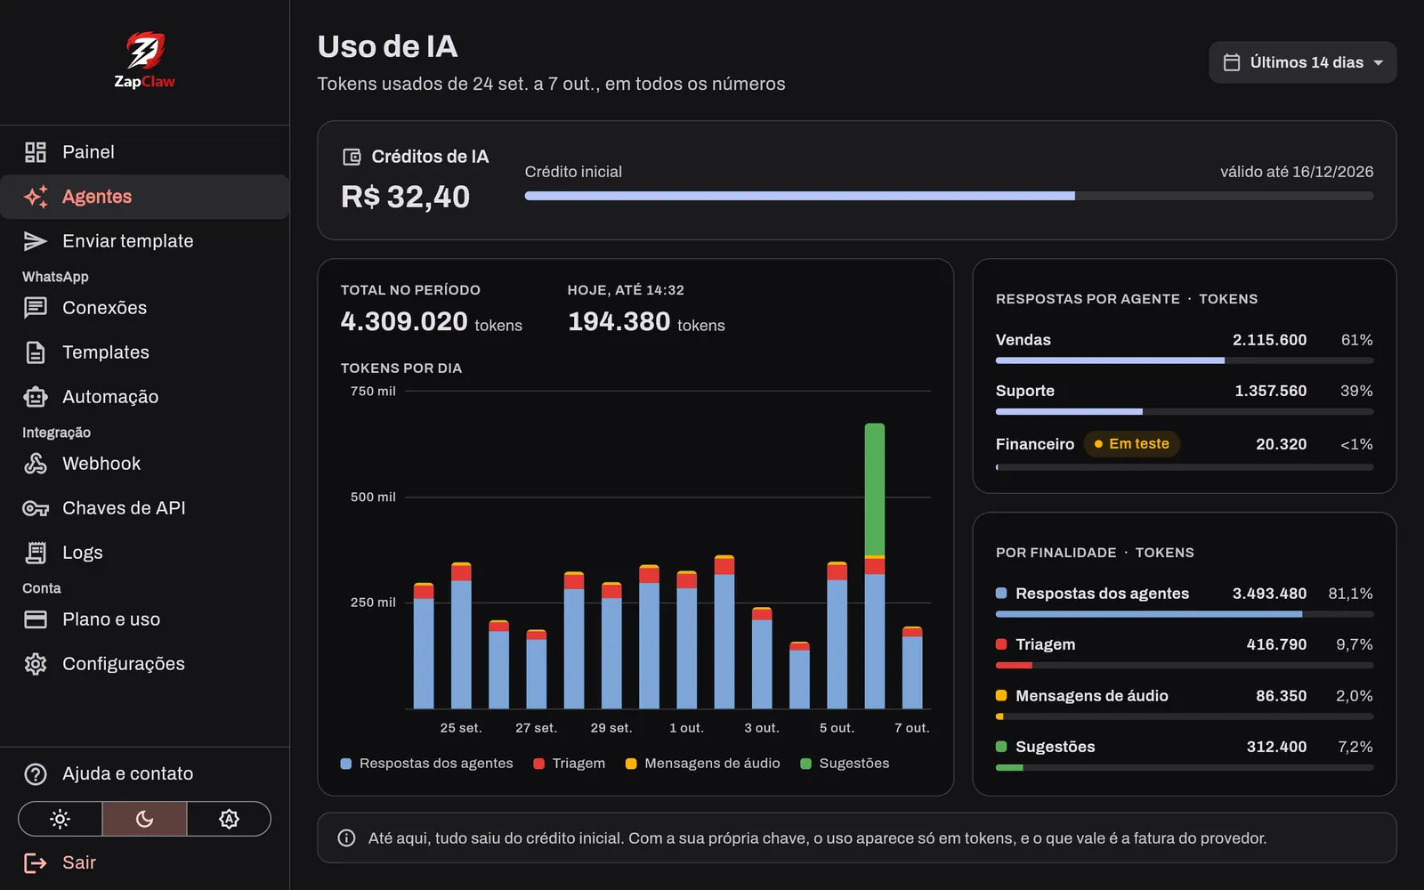Select automatic theme mode button

coord(229,819)
